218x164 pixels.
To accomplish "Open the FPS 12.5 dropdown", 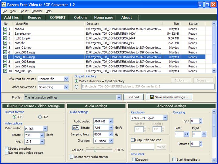I will tap(42, 142).
